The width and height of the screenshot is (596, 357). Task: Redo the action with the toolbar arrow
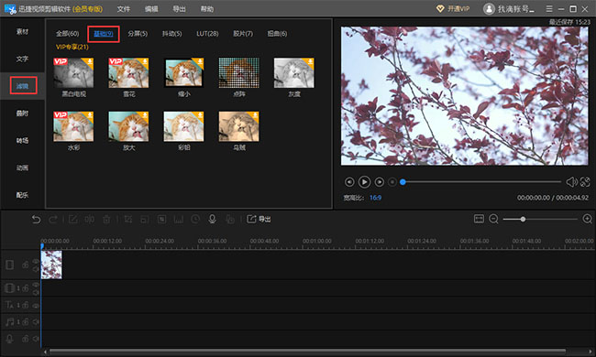point(53,220)
